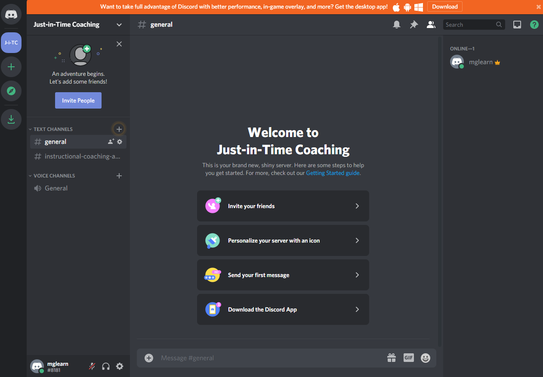This screenshot has height=377, width=543.
Task: Open the GIF picker button
Action: pos(408,358)
